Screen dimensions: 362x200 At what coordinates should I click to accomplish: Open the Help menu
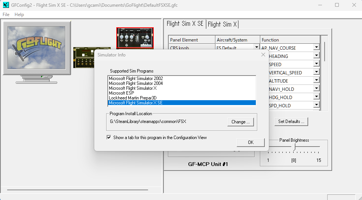coord(19,15)
